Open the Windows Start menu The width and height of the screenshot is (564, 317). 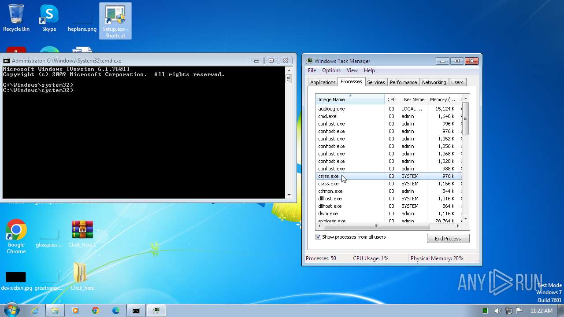tap(12, 310)
